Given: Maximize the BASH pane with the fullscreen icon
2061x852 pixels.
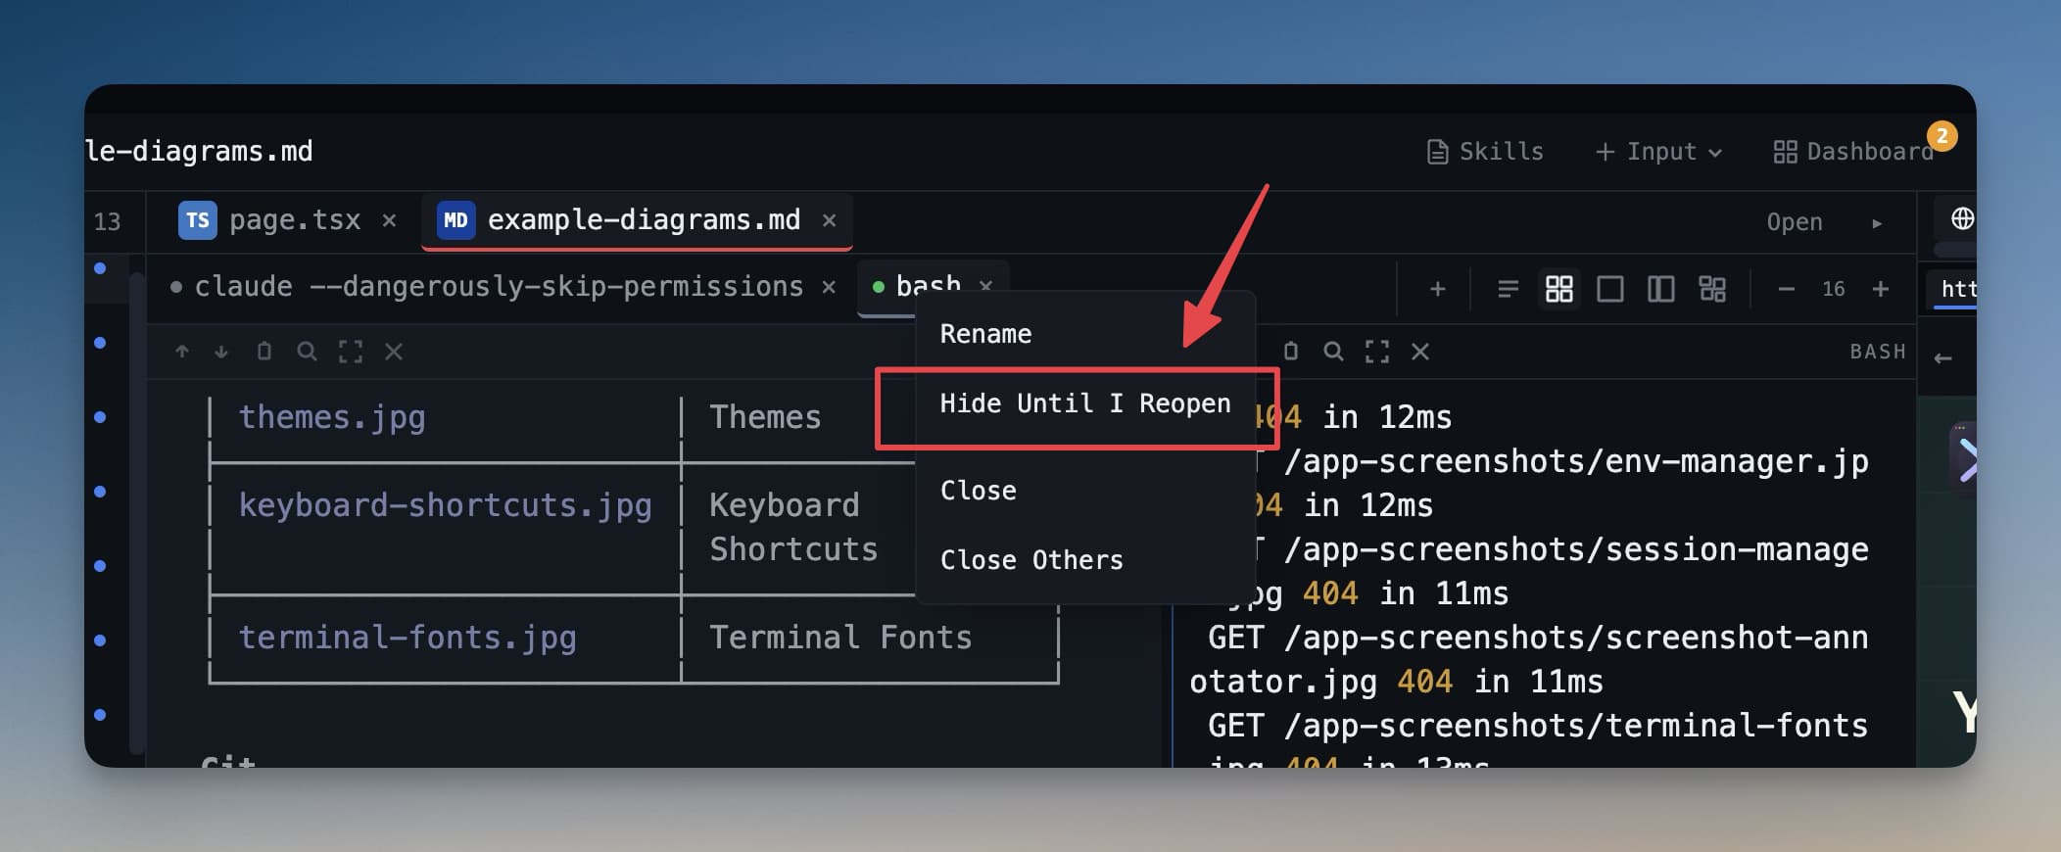Looking at the screenshot, I should coord(1377,352).
